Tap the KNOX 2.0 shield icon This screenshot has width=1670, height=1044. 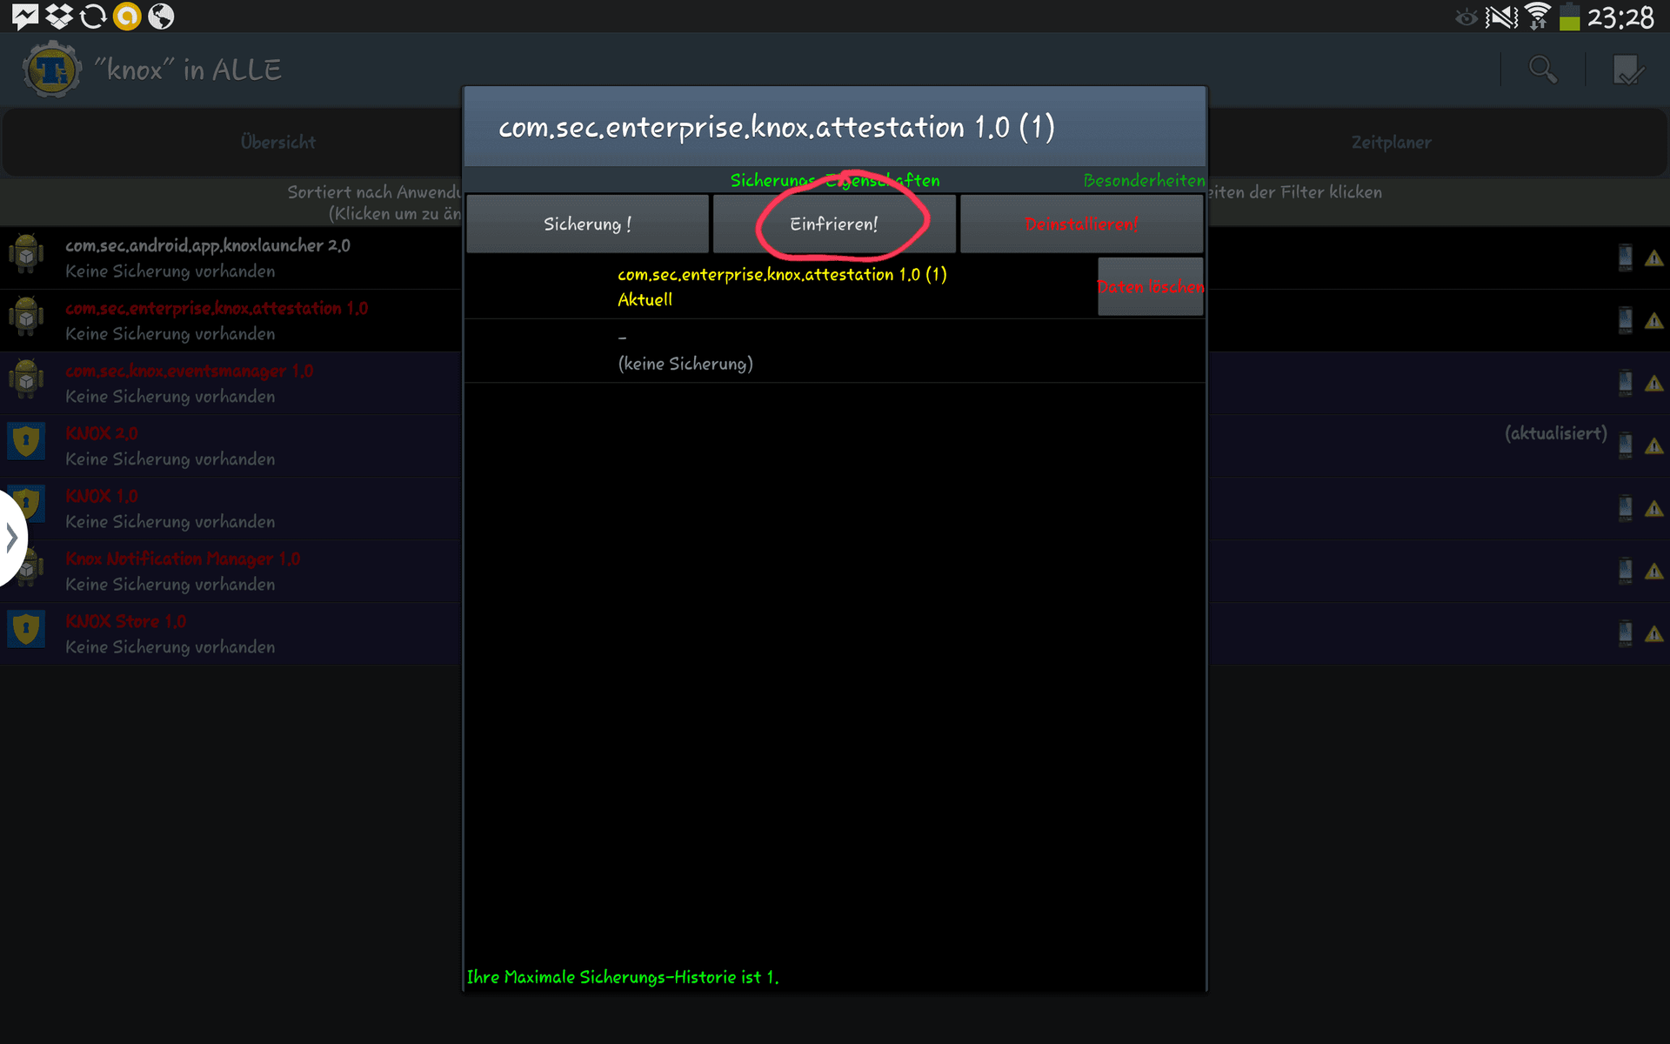point(26,441)
